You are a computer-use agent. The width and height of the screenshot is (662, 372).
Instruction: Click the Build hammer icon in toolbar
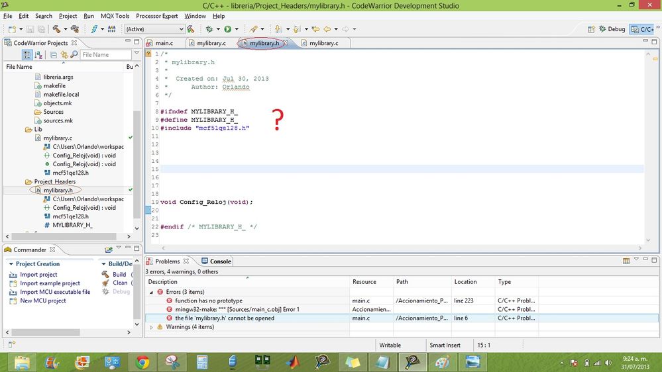pyautogui.click(x=56, y=29)
